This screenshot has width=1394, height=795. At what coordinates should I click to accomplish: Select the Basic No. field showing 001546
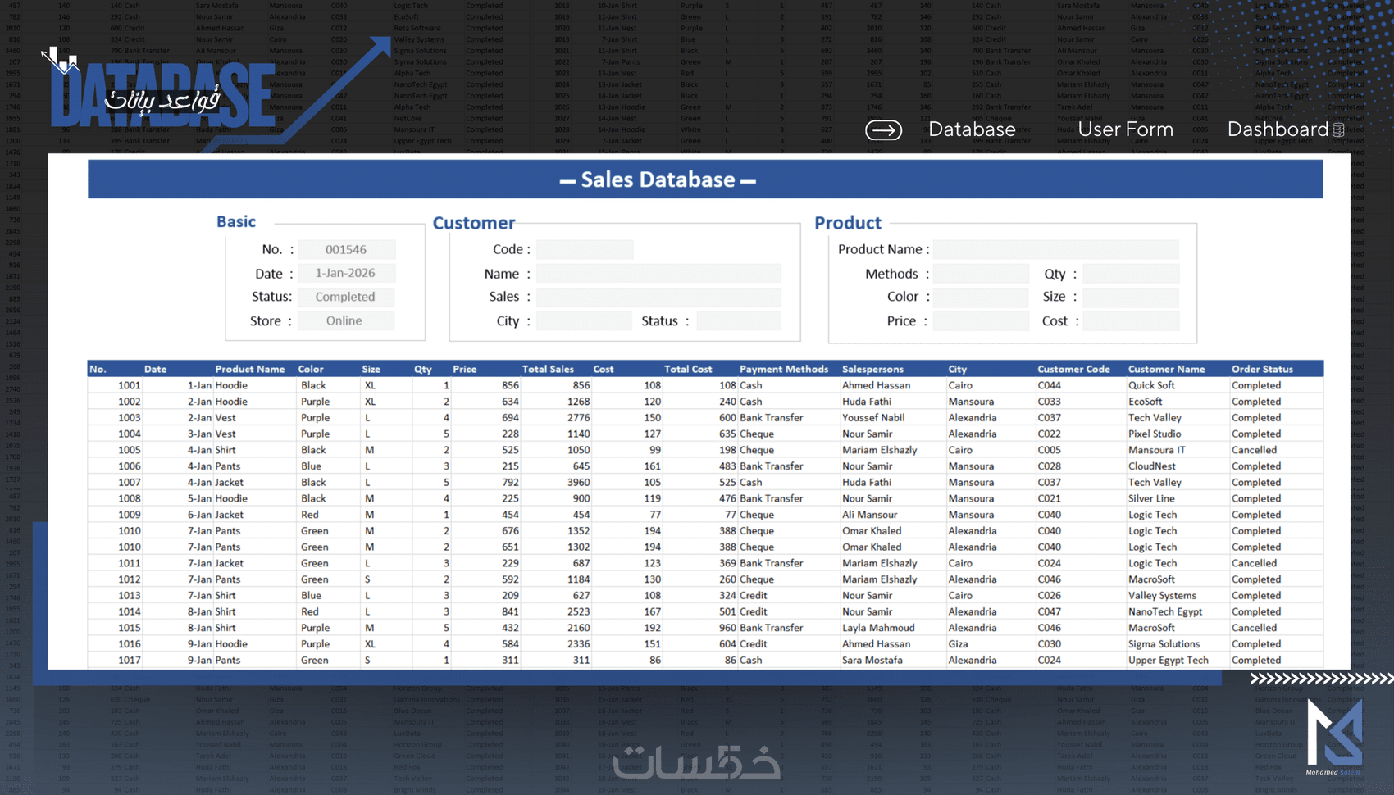[x=346, y=249]
